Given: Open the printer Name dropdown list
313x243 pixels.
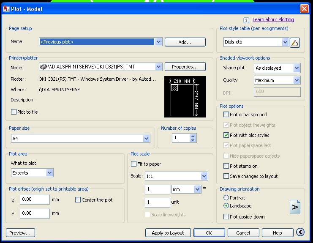Looking at the screenshot, I should [158, 67].
